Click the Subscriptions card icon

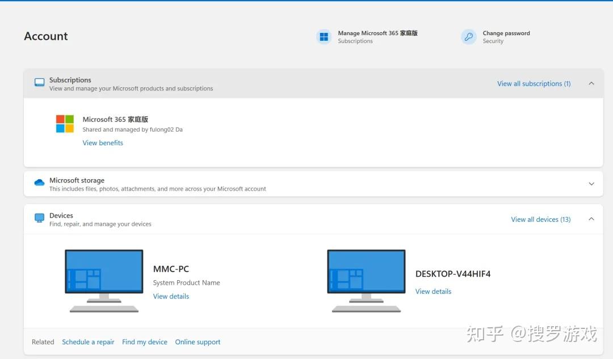pyautogui.click(x=40, y=82)
